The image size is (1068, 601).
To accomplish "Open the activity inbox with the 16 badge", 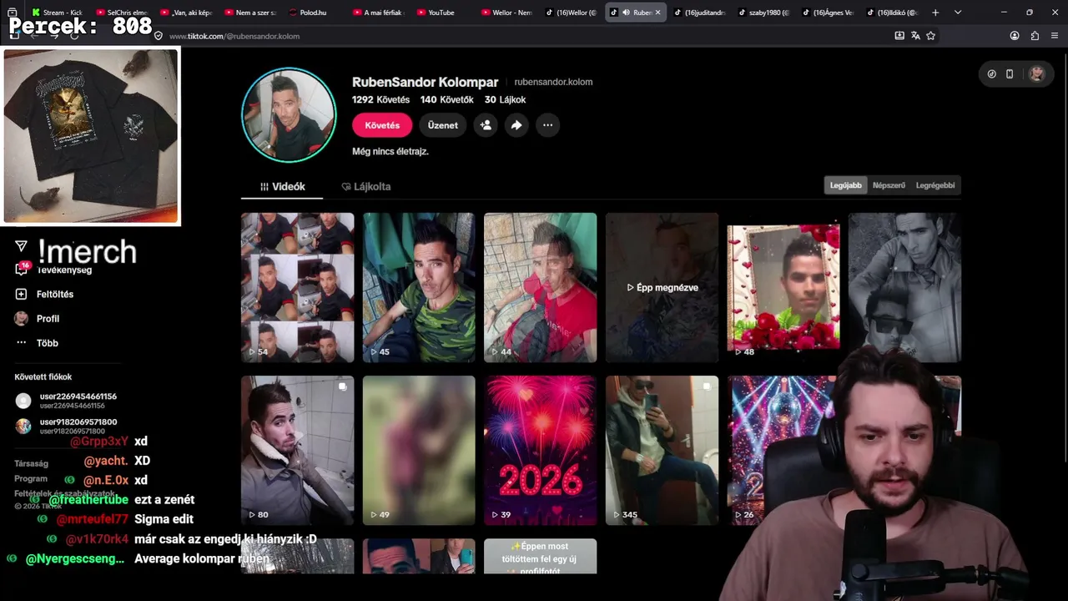I will pyautogui.click(x=22, y=269).
